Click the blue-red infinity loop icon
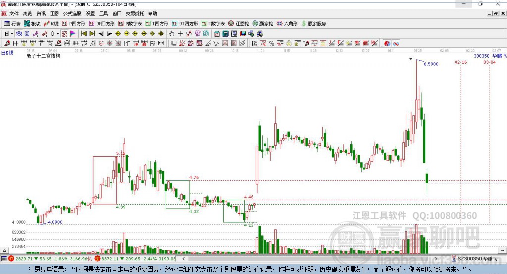 pyautogui.click(x=396, y=44)
